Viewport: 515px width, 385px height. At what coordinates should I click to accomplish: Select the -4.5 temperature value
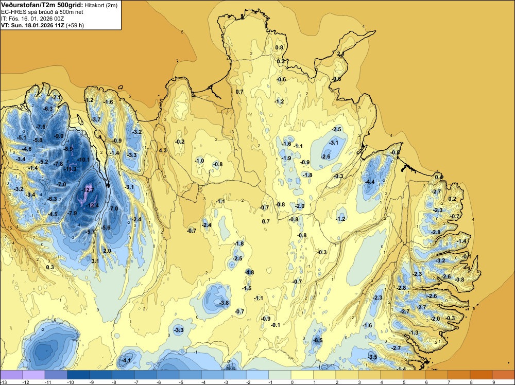[52, 214]
